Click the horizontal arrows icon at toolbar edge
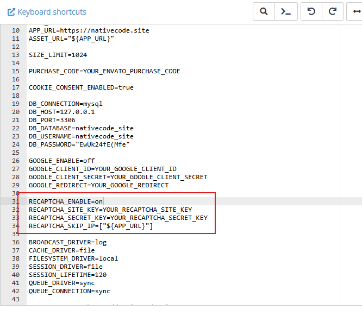 click(356, 11)
